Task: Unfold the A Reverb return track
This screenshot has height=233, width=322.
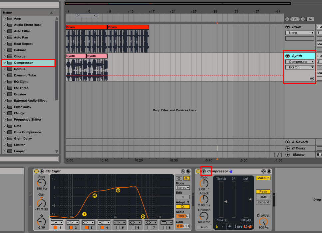Action: 287,142
